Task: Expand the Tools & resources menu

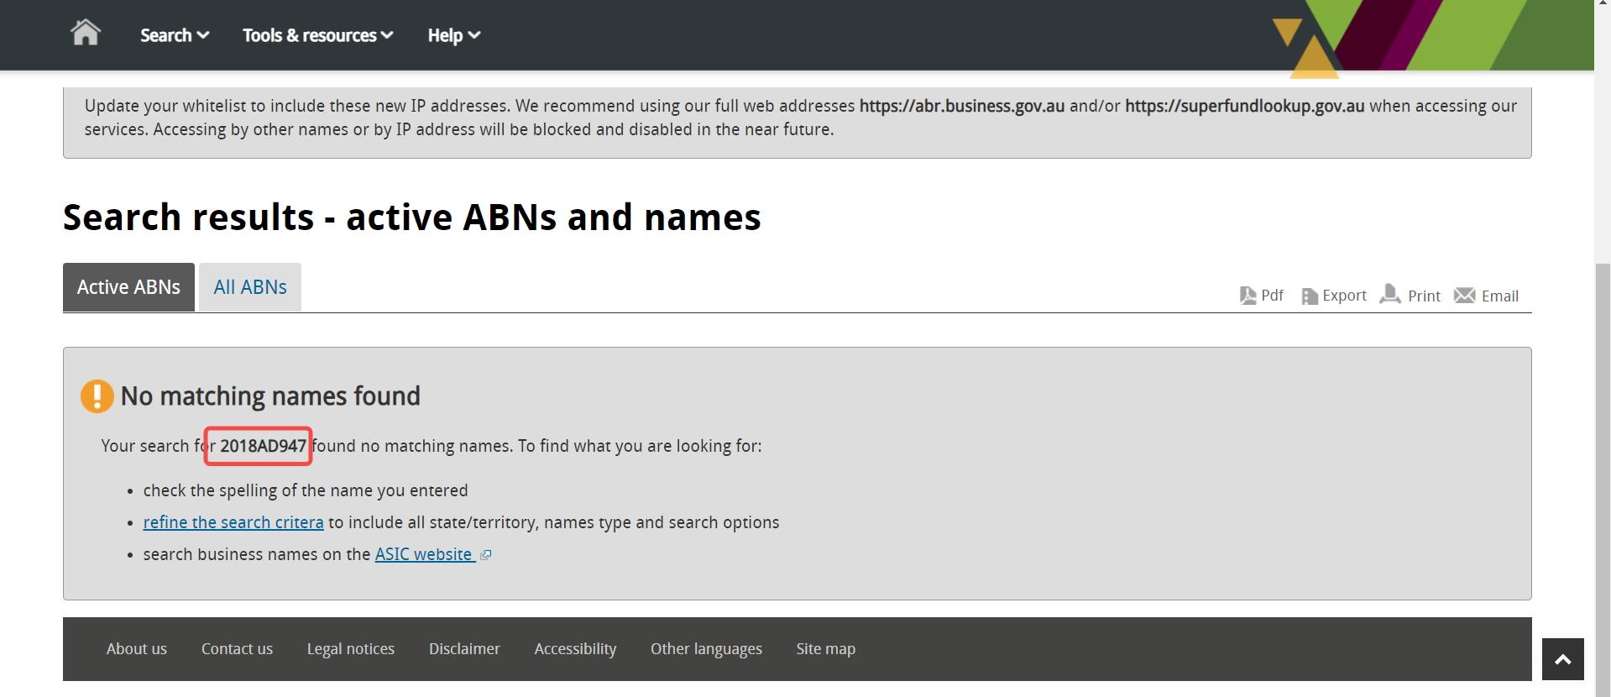Action: tap(318, 35)
